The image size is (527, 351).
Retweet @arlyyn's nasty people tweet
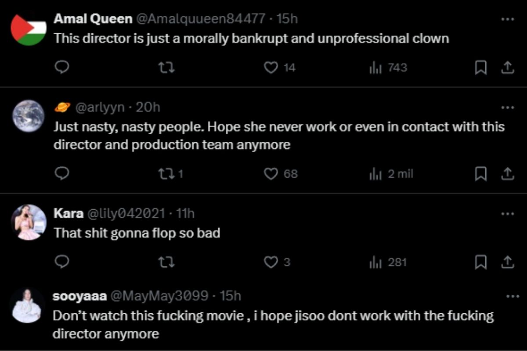pyautogui.click(x=165, y=174)
